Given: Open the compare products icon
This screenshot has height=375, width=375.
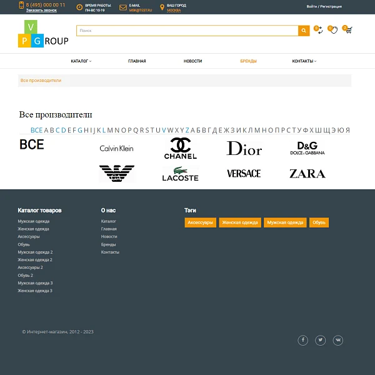Looking at the screenshot, I should [319, 30].
